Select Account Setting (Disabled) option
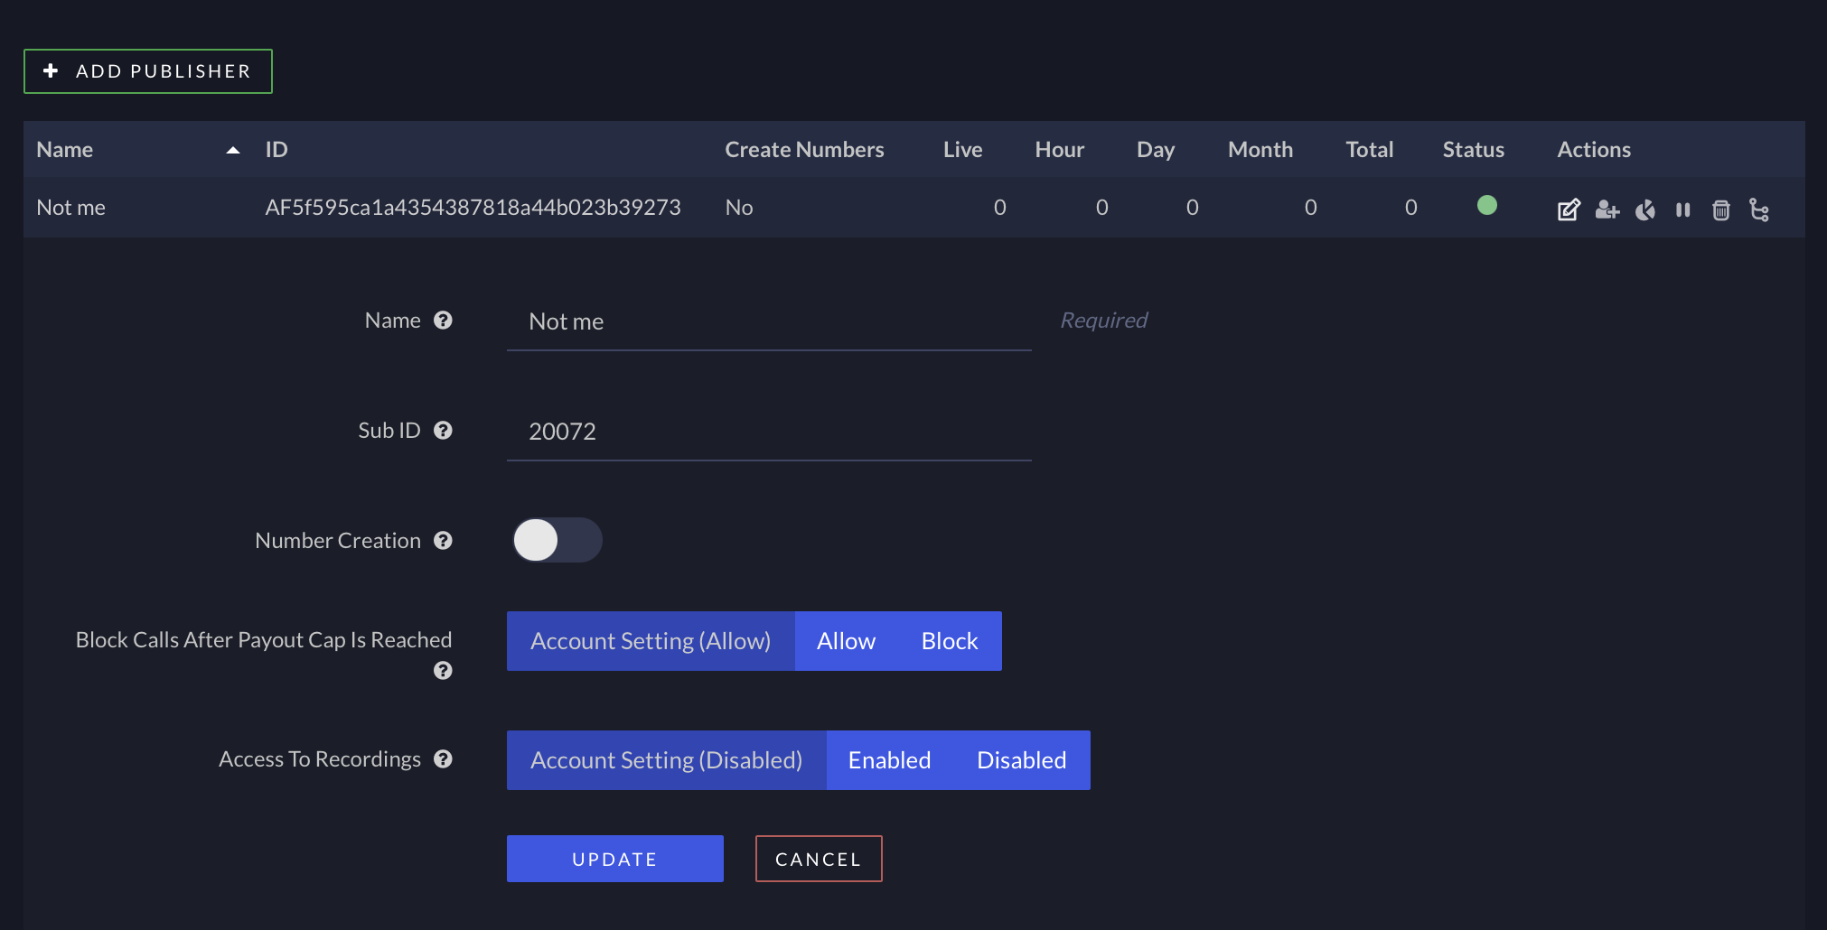This screenshot has width=1827, height=930. pyautogui.click(x=667, y=760)
